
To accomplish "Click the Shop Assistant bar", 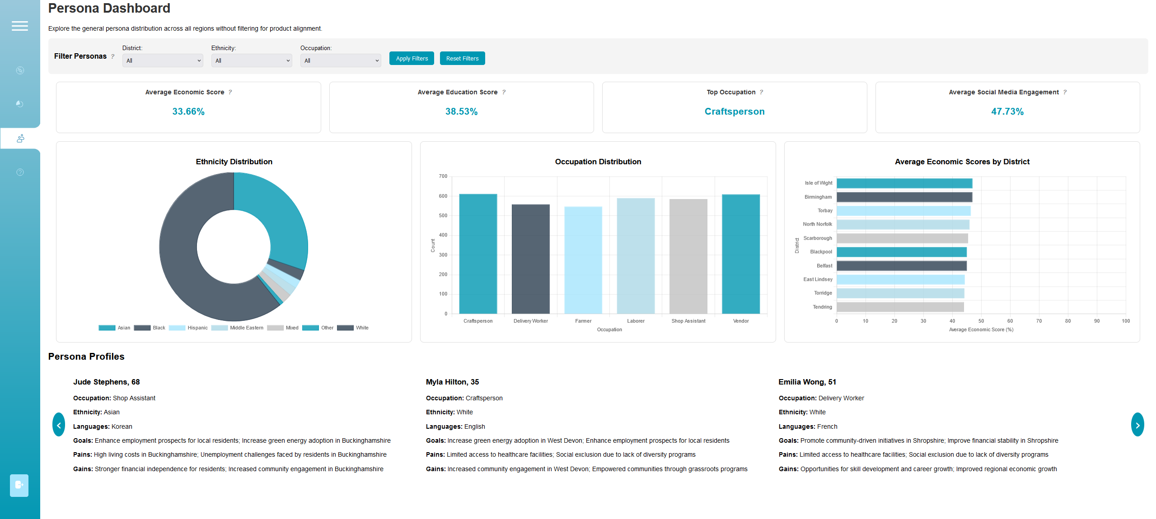I will point(688,256).
